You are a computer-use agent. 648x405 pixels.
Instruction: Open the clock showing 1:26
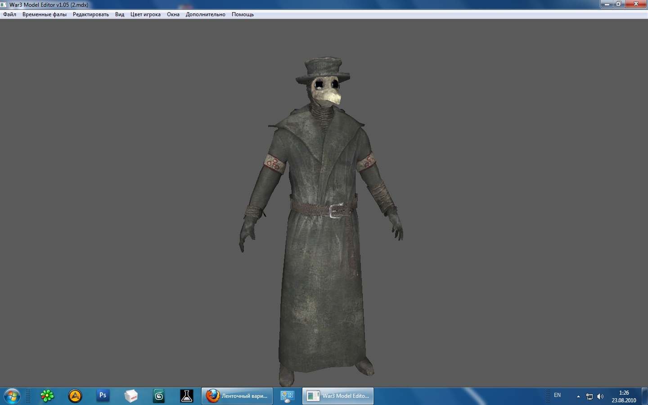pos(624,396)
